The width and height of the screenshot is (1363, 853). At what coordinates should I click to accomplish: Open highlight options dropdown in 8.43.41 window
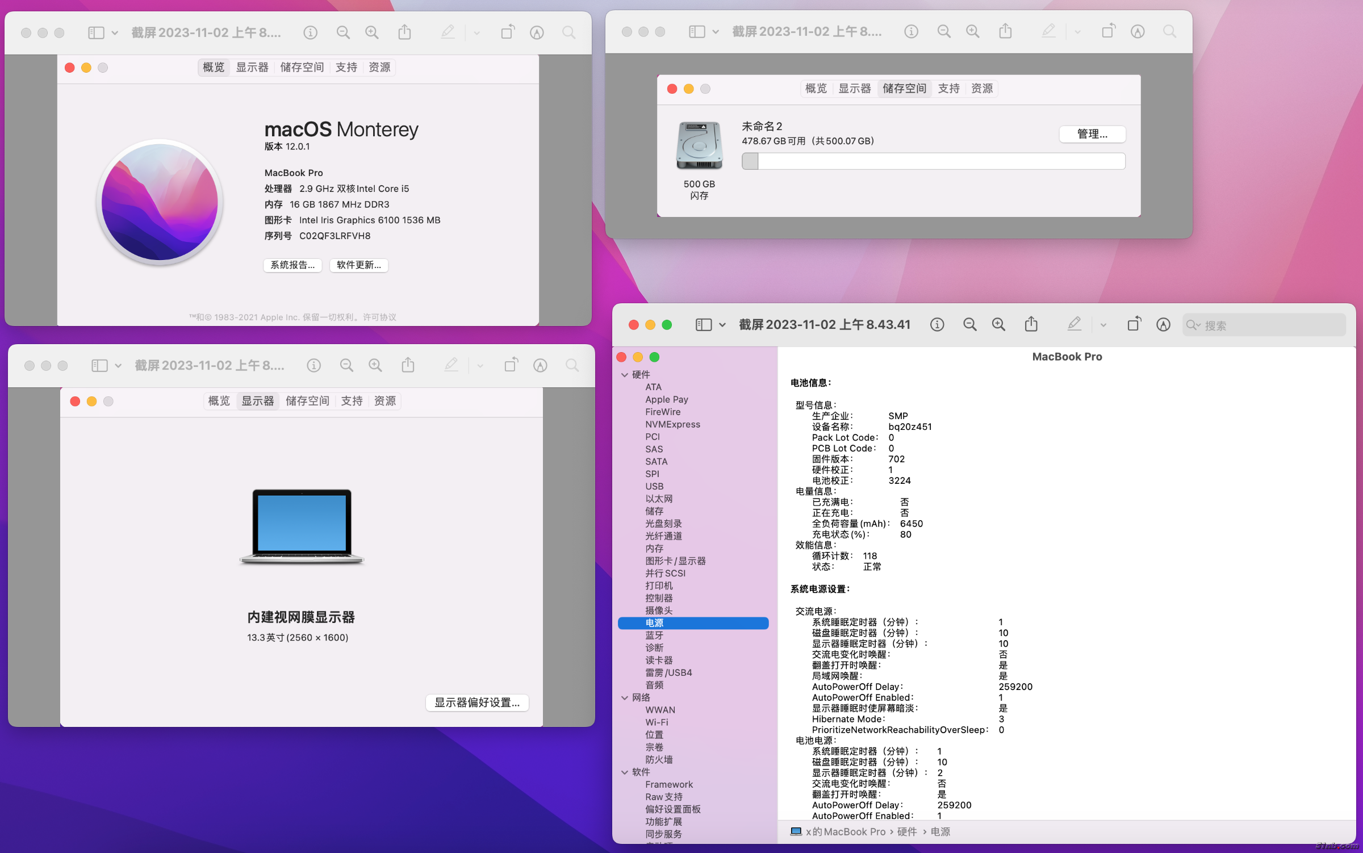pyautogui.click(x=1103, y=325)
